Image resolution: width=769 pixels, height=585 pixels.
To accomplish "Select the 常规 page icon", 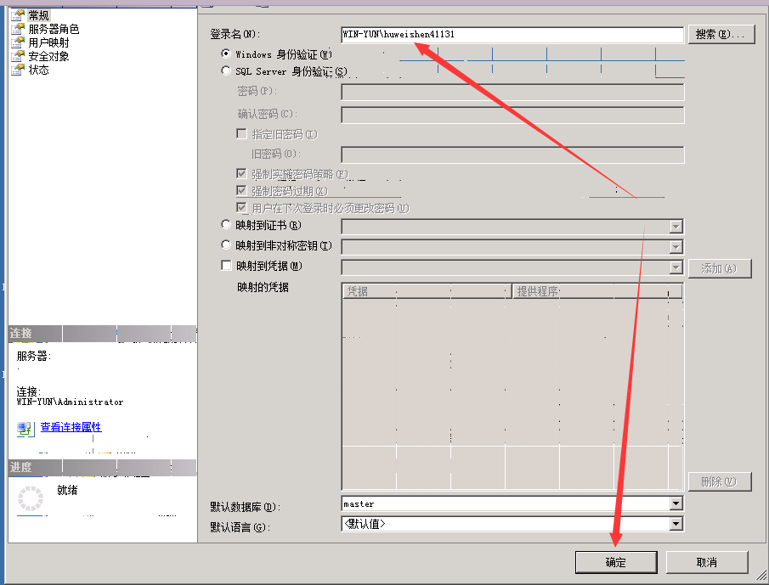I will point(18,15).
